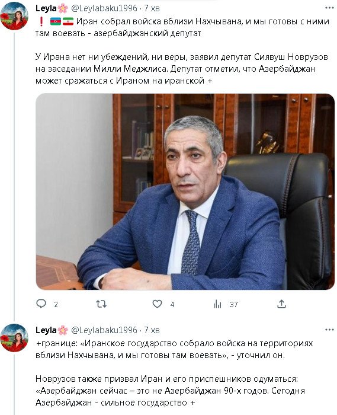
Task: View analytics bar chart icon with 37 views
Action: (x=217, y=304)
